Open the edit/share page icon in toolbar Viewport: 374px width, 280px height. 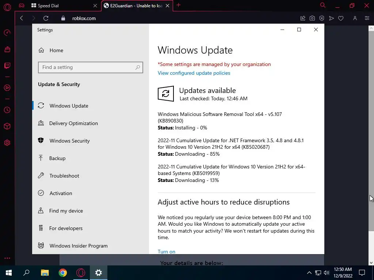click(303, 18)
